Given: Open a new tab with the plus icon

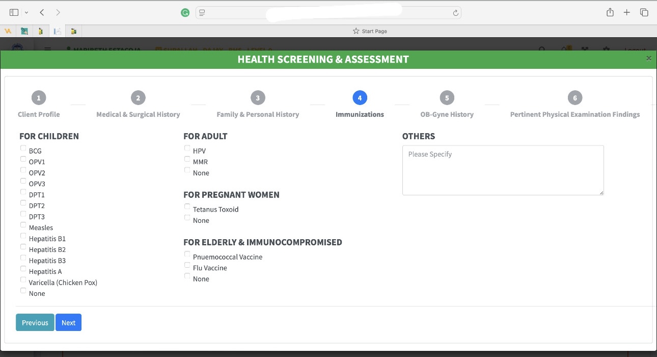Looking at the screenshot, I should tap(627, 12).
